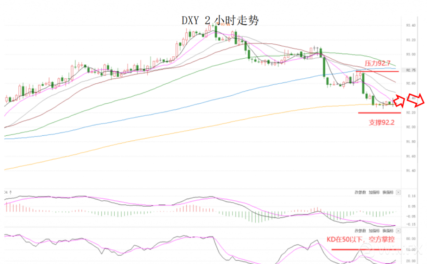The image size is (427, 264).
Task: Select 加指标 in the KD panel
Action: 374,230
